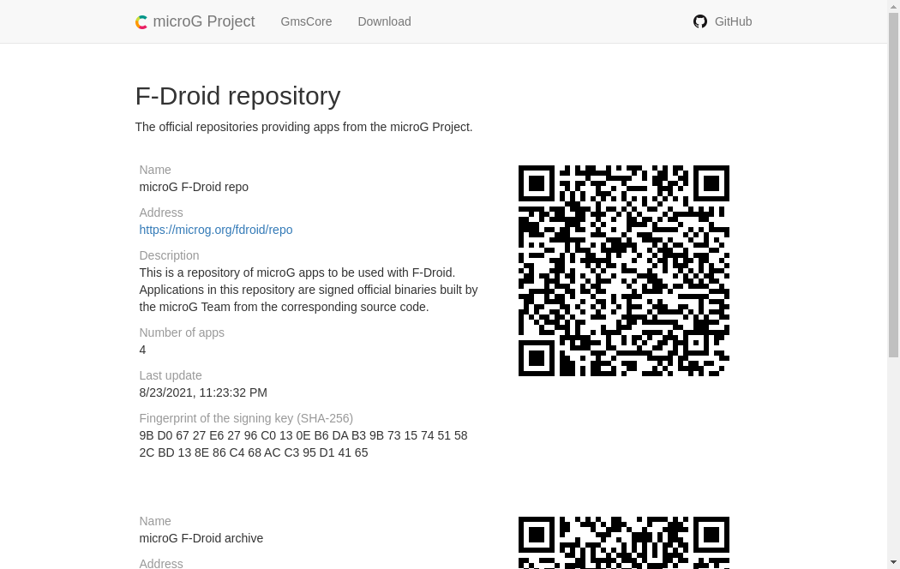The width and height of the screenshot is (900, 569).
Task: Follow the https://microg.org/fdroid/repo address link
Action: click(x=216, y=230)
